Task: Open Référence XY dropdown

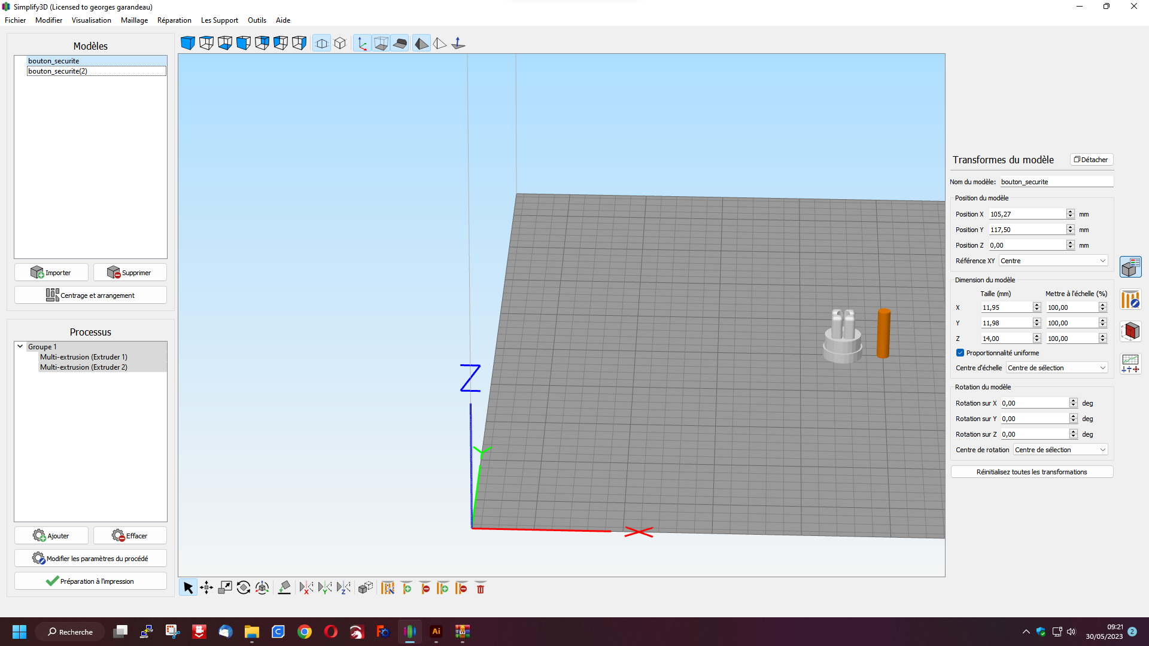Action: coord(1053,261)
